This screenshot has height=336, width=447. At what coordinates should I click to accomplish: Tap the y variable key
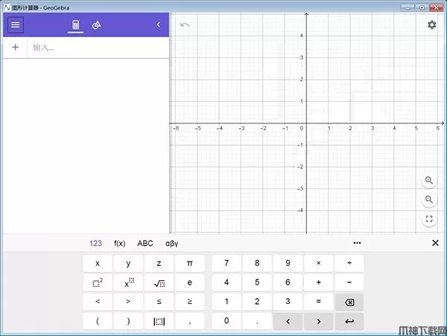(128, 263)
